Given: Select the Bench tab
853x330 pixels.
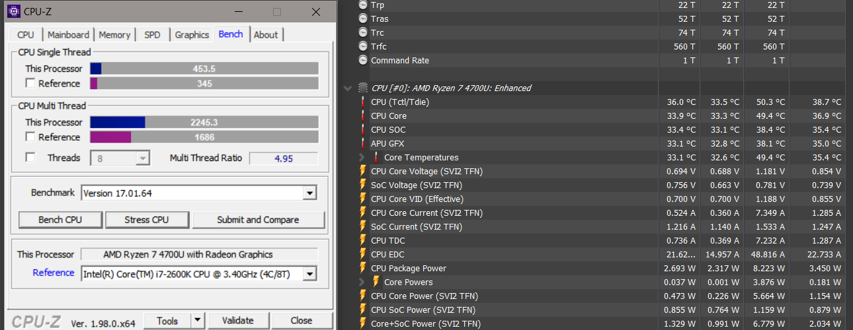Looking at the screenshot, I should click(231, 34).
